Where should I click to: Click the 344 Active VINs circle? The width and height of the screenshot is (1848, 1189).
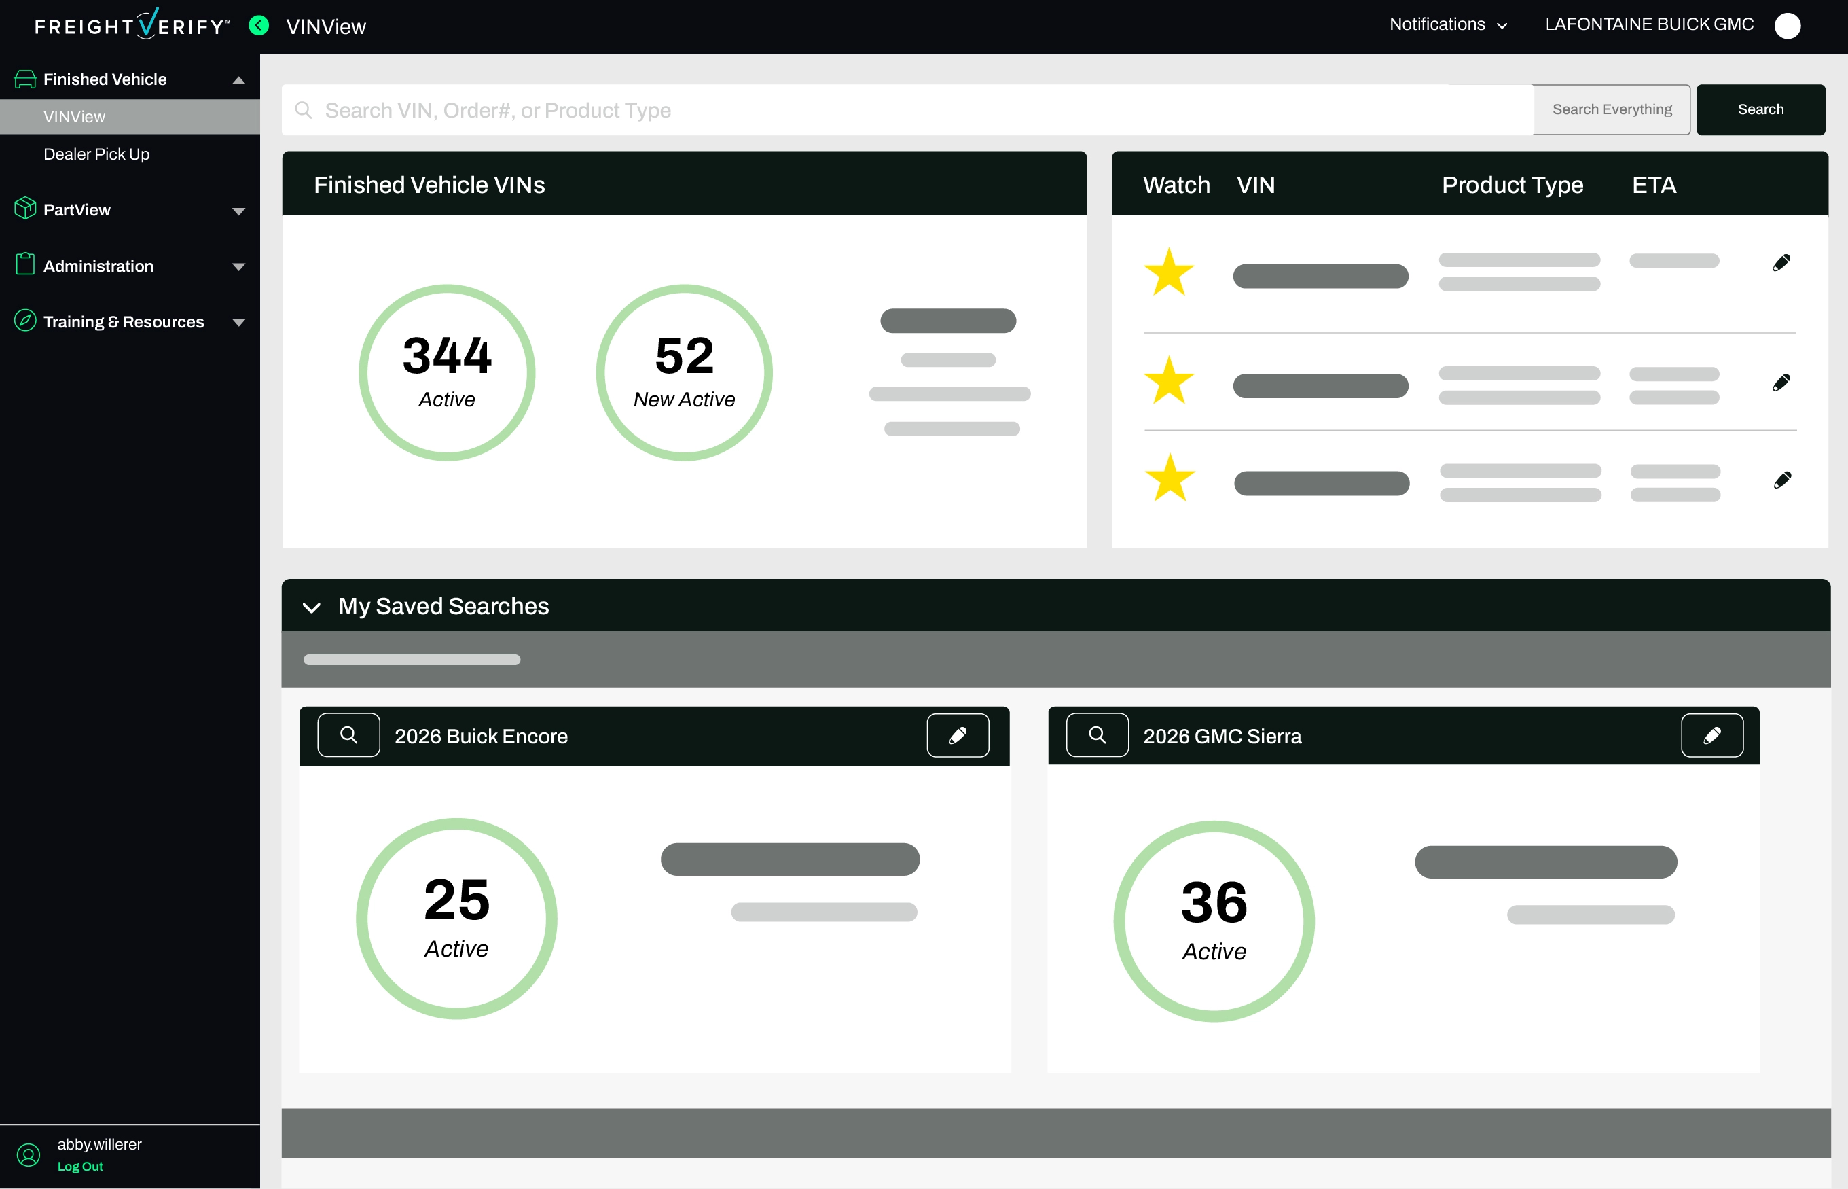[447, 373]
